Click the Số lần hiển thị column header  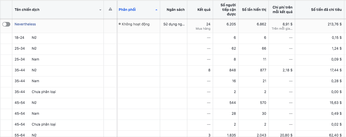click(x=254, y=10)
